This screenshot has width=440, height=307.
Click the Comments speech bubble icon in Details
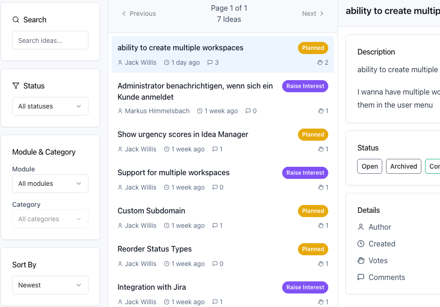coord(361,277)
